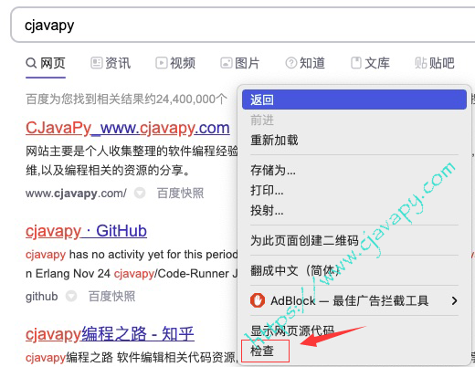Click the result count text 百度为您找到相关结果约24,400,000个

coord(127,100)
